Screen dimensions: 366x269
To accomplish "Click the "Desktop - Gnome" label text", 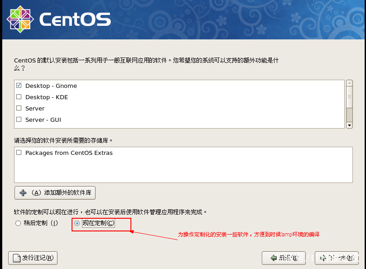I will 51,86.
